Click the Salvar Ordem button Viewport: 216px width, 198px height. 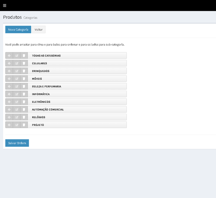coord(17,143)
